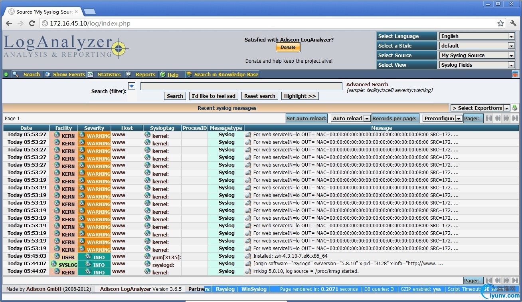Click the LogAnalyzer logo
This screenshot has height=302, width=522.
tap(66, 47)
